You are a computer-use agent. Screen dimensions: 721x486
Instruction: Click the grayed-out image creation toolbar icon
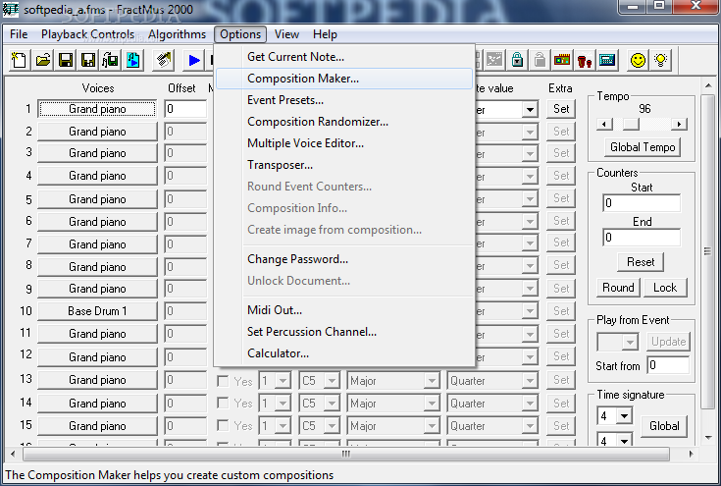click(494, 60)
